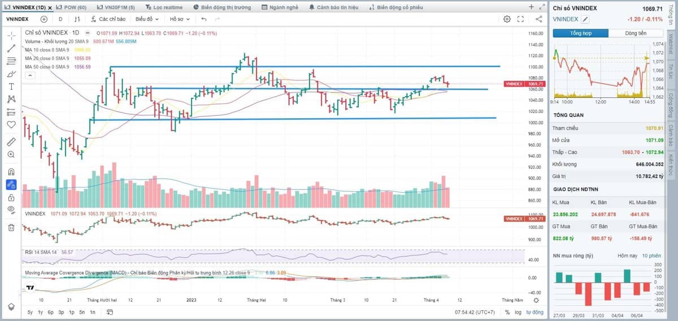The width and height of the screenshot is (678, 321).
Task: Toggle lock all drawing tools
Action: (x=11, y=197)
